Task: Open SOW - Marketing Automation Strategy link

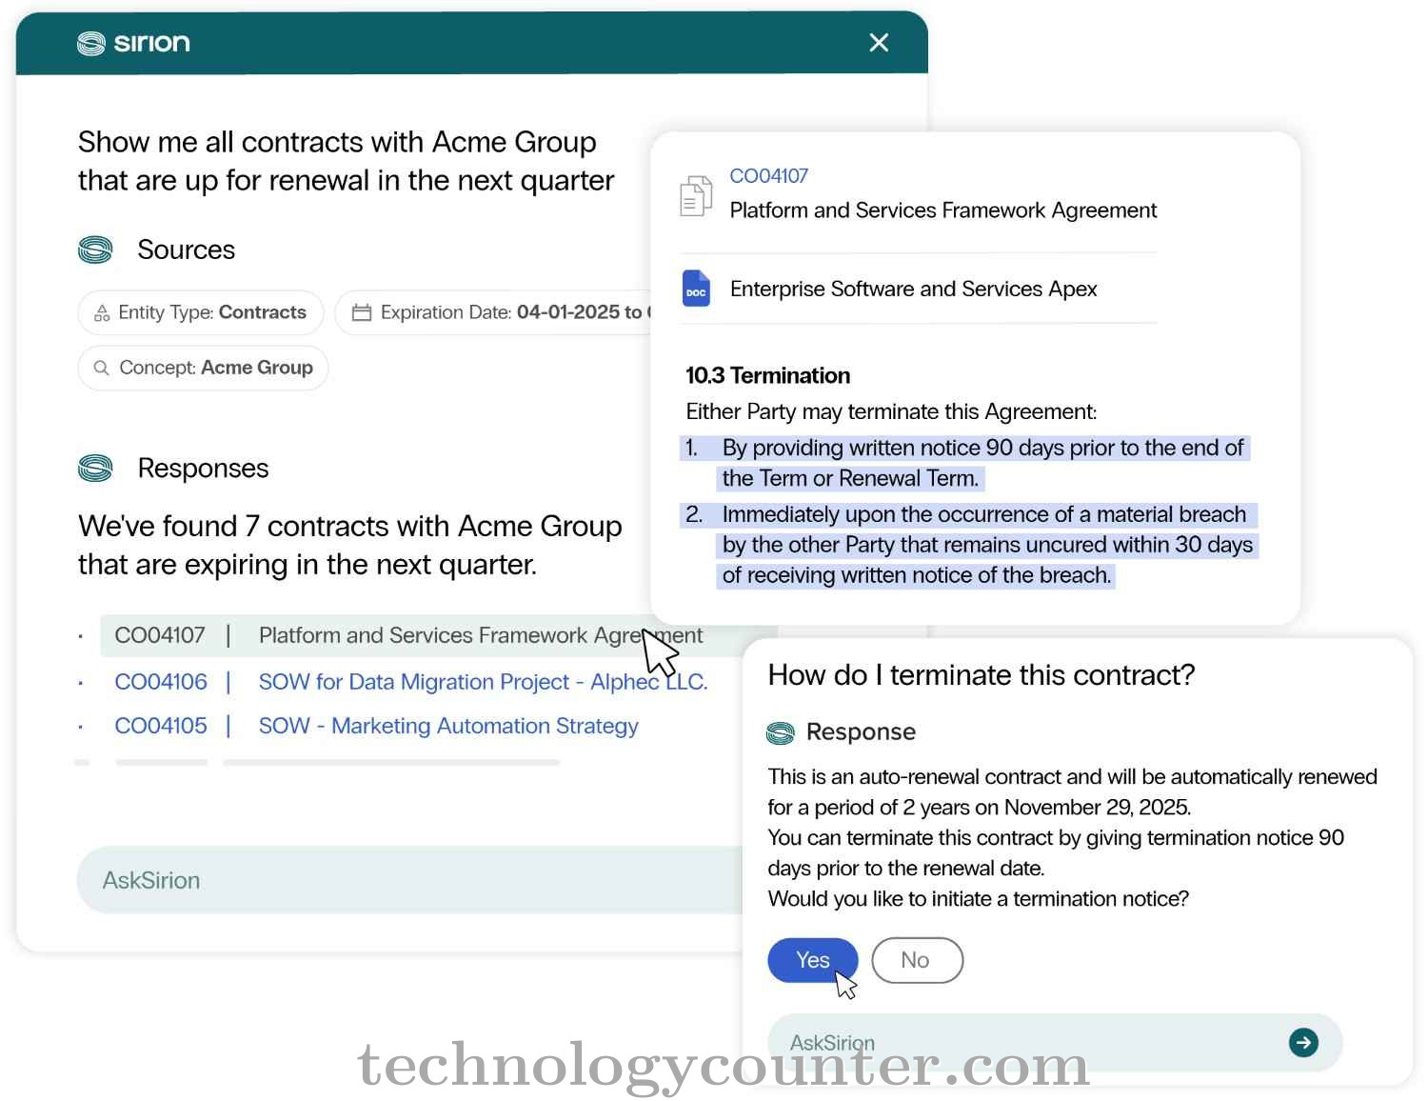Action: [x=448, y=726]
